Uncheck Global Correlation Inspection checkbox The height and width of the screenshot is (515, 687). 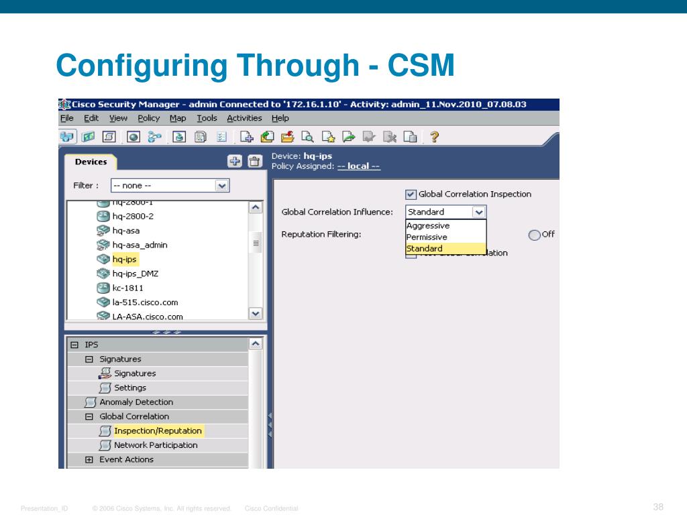coord(411,194)
